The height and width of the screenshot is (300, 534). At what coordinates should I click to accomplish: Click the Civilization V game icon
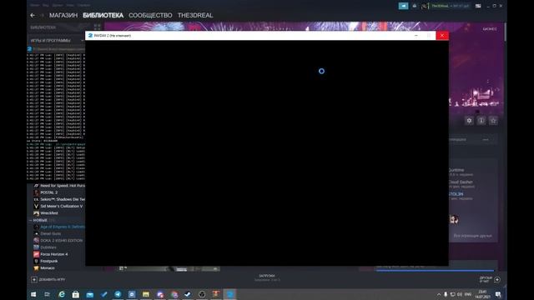click(x=36, y=206)
